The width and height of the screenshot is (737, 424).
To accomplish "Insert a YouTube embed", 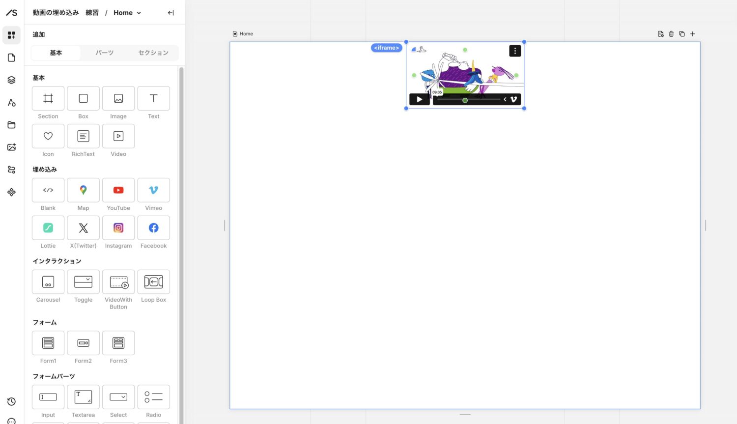I will pyautogui.click(x=118, y=191).
